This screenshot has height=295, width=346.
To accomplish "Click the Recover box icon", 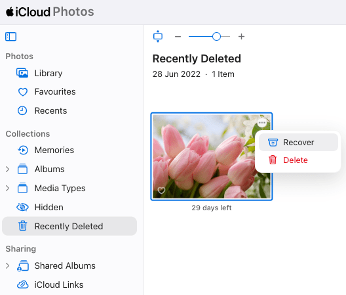I will (x=273, y=143).
